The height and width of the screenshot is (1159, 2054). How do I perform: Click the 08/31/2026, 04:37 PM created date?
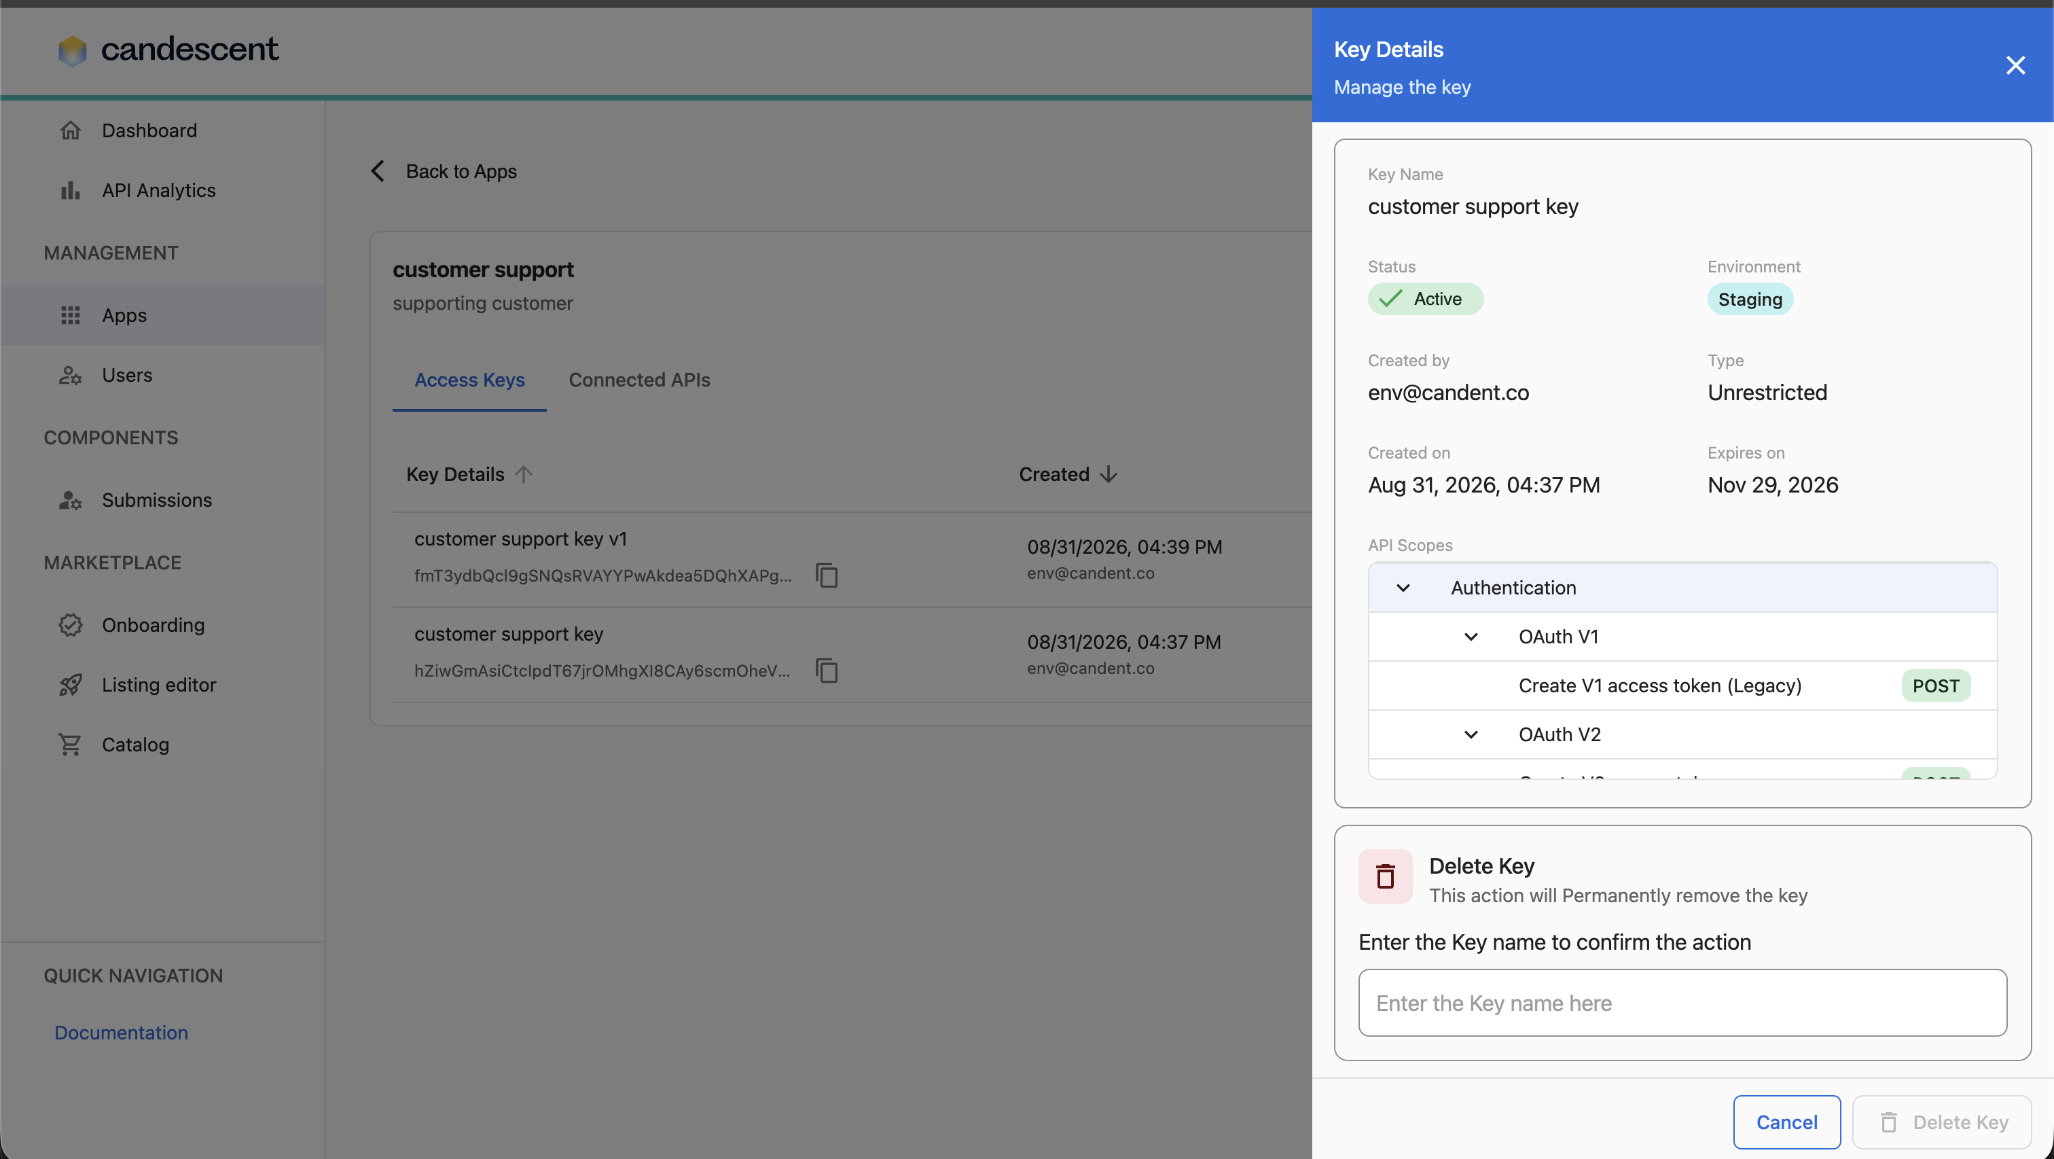(1123, 641)
